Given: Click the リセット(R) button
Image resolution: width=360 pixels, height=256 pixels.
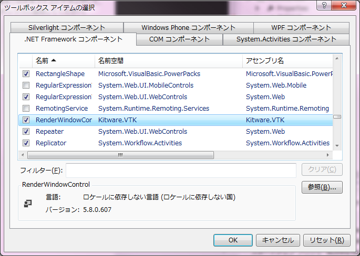Looking at the screenshot, I should (327, 240).
